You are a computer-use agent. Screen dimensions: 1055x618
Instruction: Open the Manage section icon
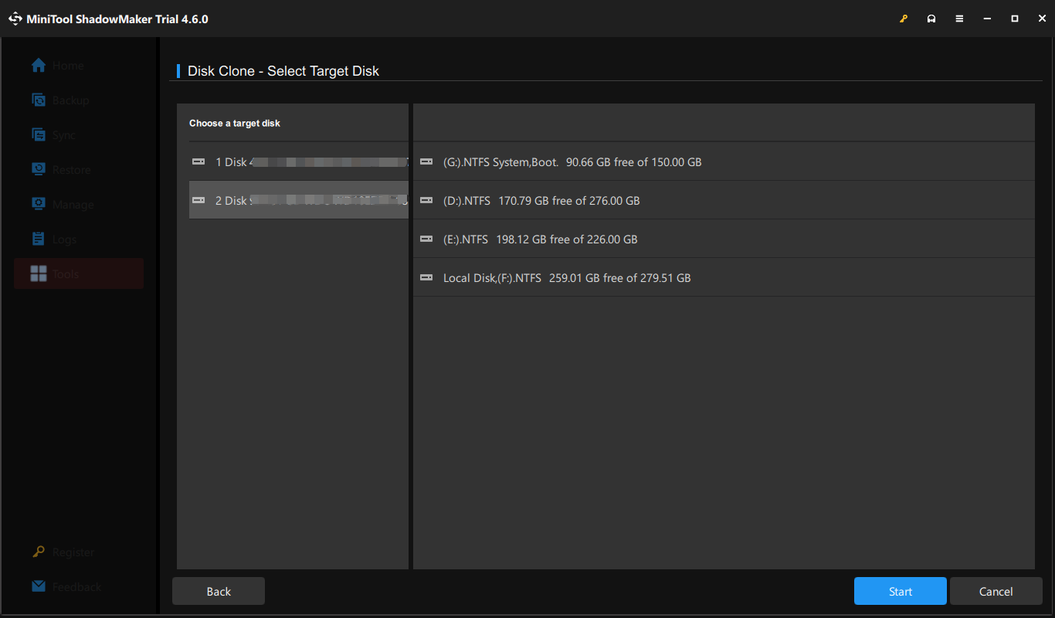[x=38, y=204]
